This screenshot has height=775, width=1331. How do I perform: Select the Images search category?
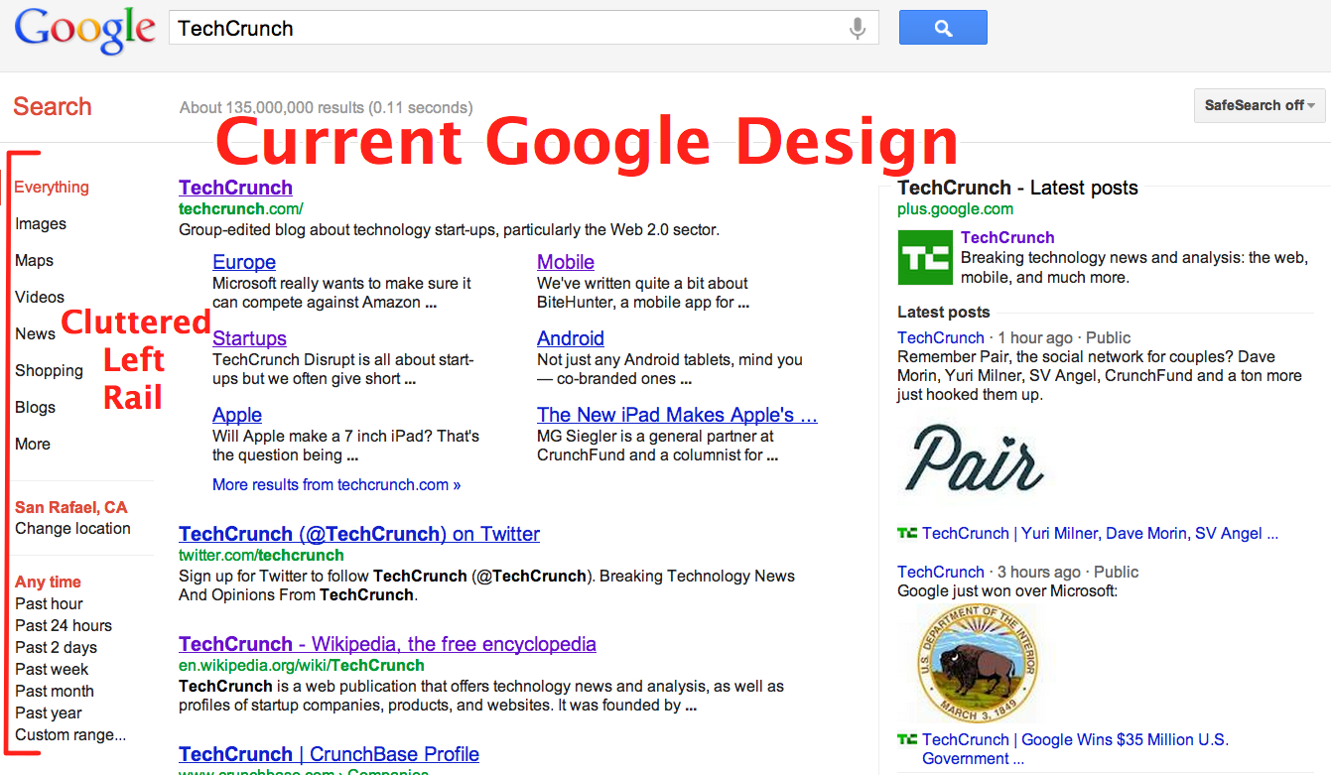coord(41,223)
